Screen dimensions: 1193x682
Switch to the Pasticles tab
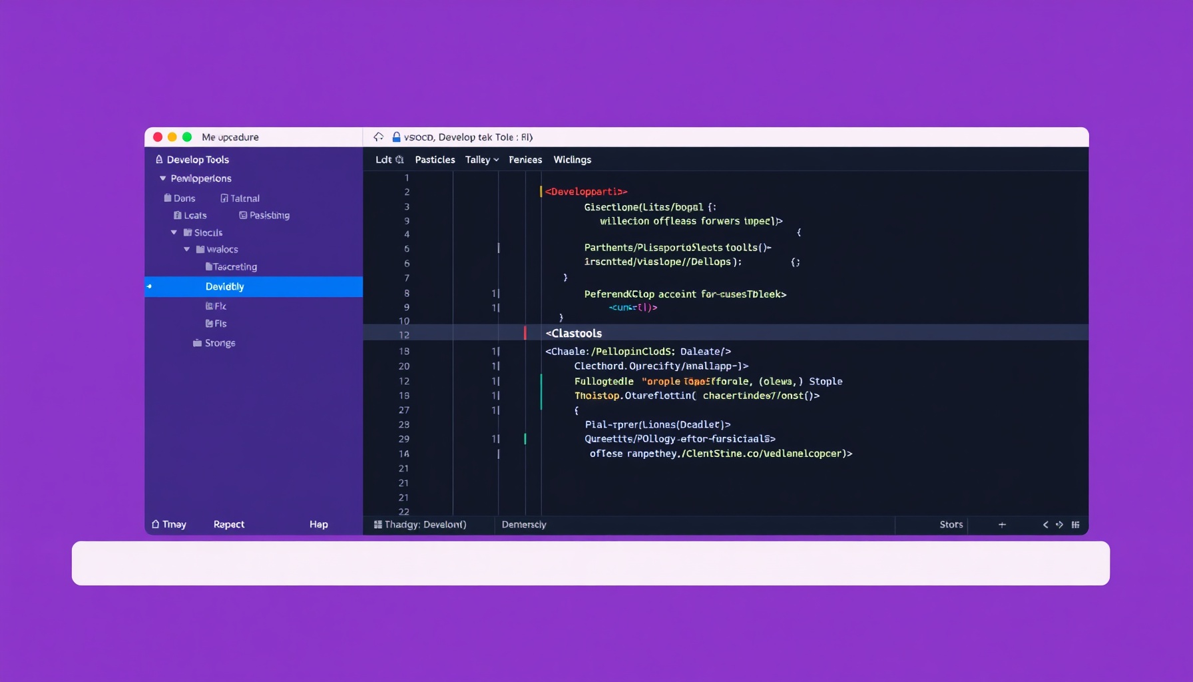(x=435, y=160)
